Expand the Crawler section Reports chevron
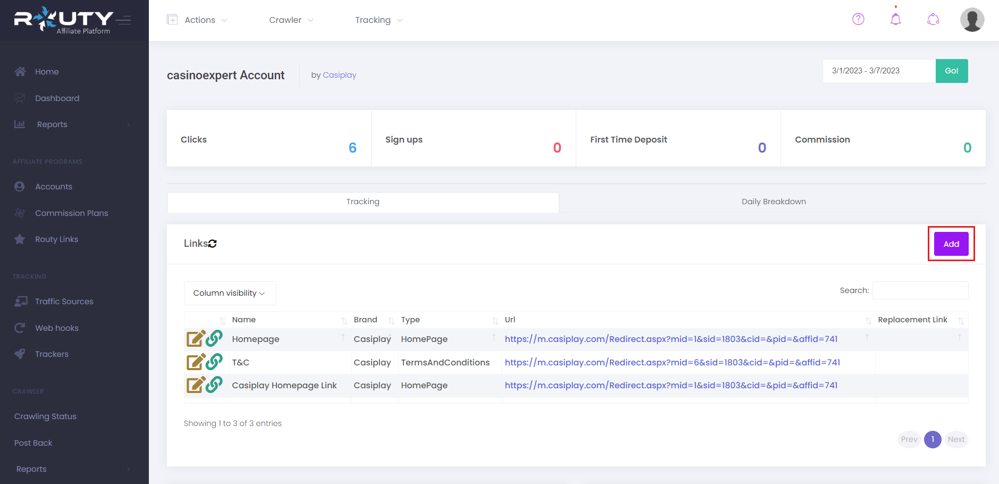The height and width of the screenshot is (484, 999). pos(128,469)
